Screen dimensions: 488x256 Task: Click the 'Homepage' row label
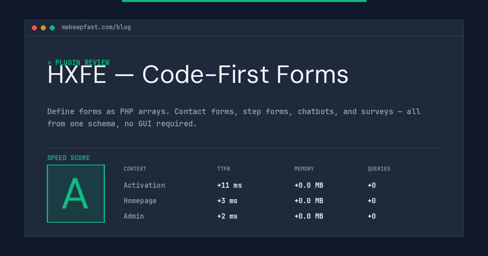click(140, 201)
